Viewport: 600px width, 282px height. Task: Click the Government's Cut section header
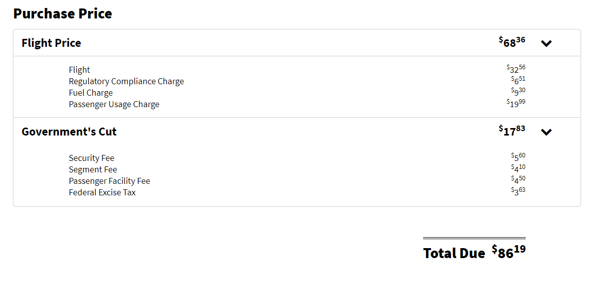point(69,132)
